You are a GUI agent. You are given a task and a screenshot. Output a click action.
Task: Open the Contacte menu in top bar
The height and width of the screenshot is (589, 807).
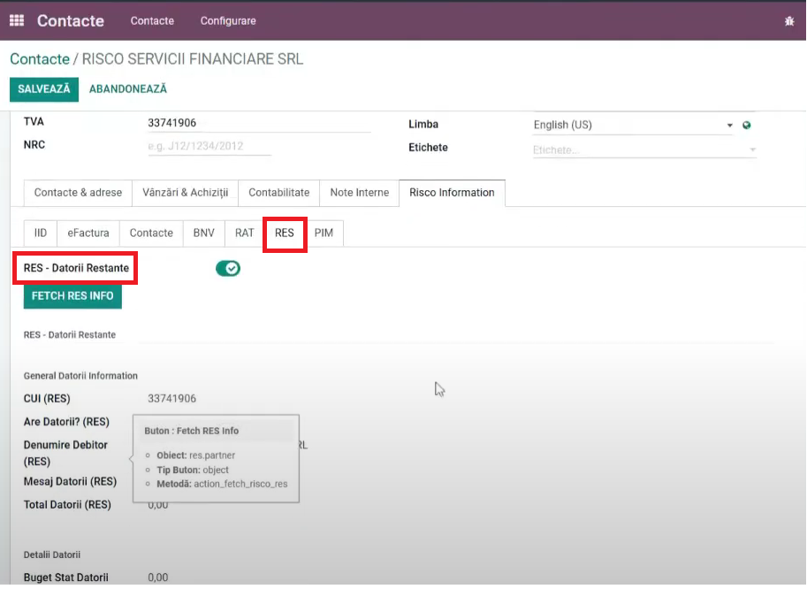coord(152,21)
